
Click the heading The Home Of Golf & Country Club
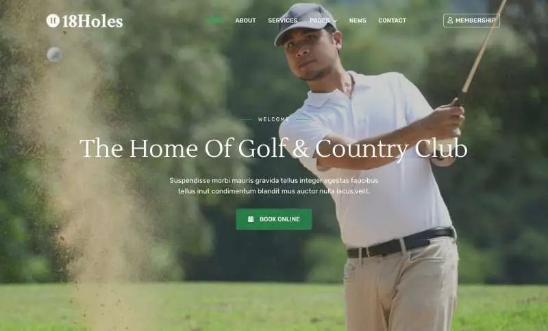(x=273, y=148)
